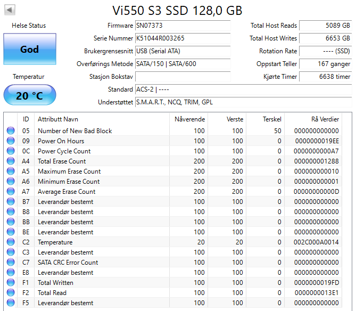Click raw value 0000000019EE

coord(317,141)
